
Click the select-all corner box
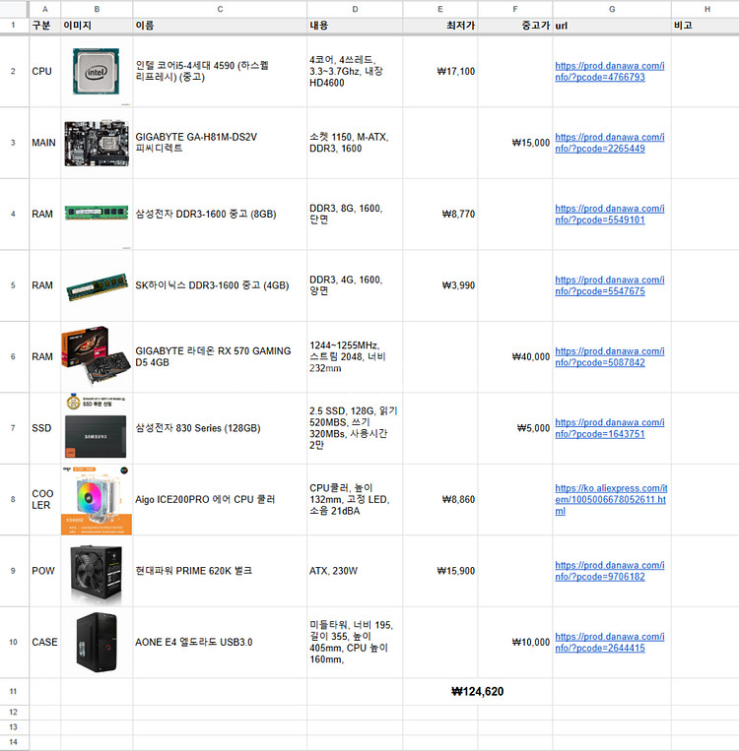click(x=14, y=9)
